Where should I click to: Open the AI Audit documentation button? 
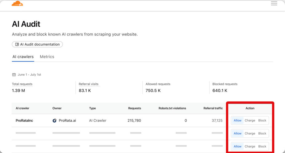pyautogui.click(x=37, y=44)
